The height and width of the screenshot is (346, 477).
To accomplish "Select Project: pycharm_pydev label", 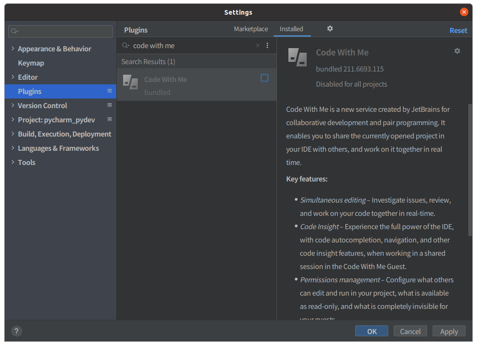I will [56, 120].
